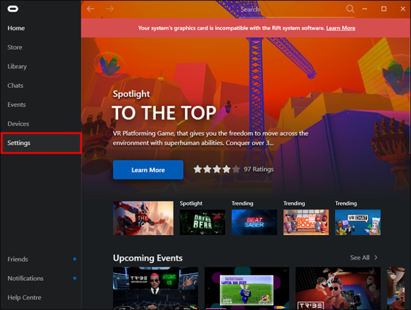Click the graphics card incompatible warning text

(x=231, y=28)
